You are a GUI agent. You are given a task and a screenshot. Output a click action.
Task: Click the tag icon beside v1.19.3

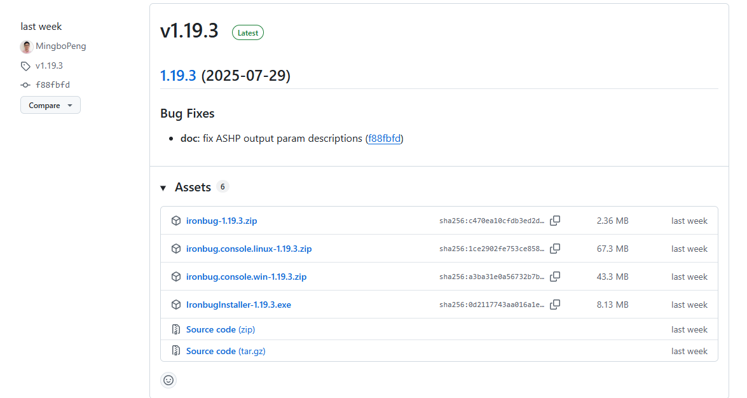pos(25,66)
